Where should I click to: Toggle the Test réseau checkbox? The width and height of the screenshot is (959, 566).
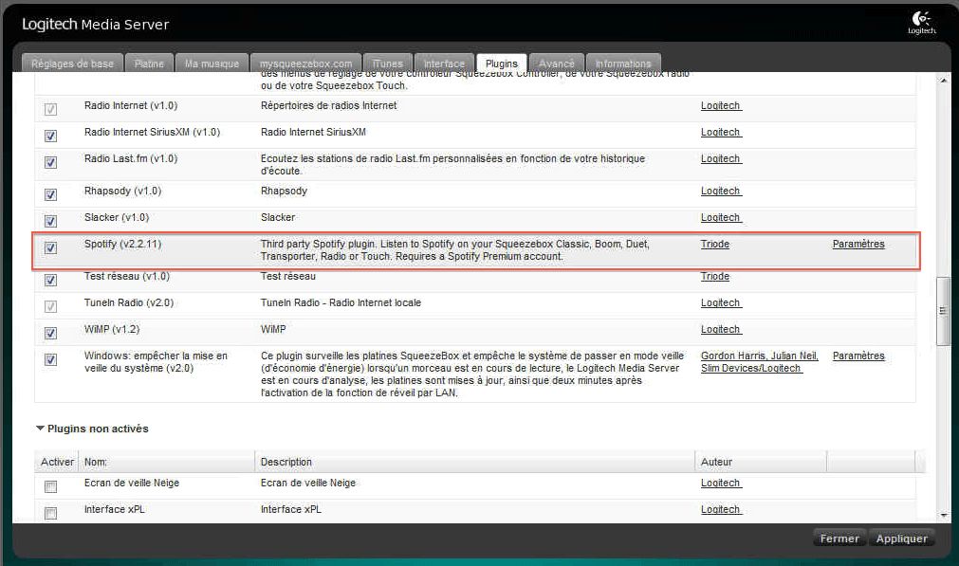tap(51, 280)
